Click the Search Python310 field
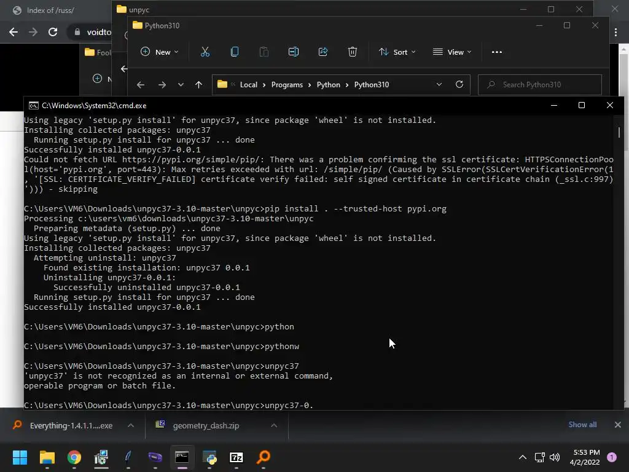The height and width of the screenshot is (472, 629). pyautogui.click(x=540, y=85)
